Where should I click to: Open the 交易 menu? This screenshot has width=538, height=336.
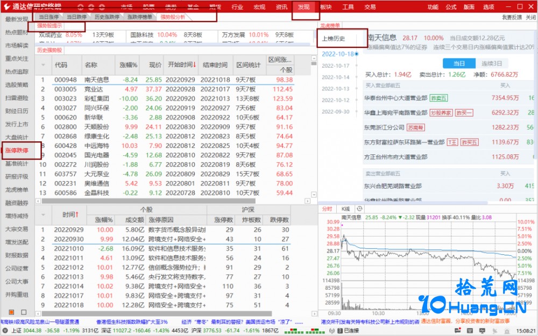(x=370, y=7)
